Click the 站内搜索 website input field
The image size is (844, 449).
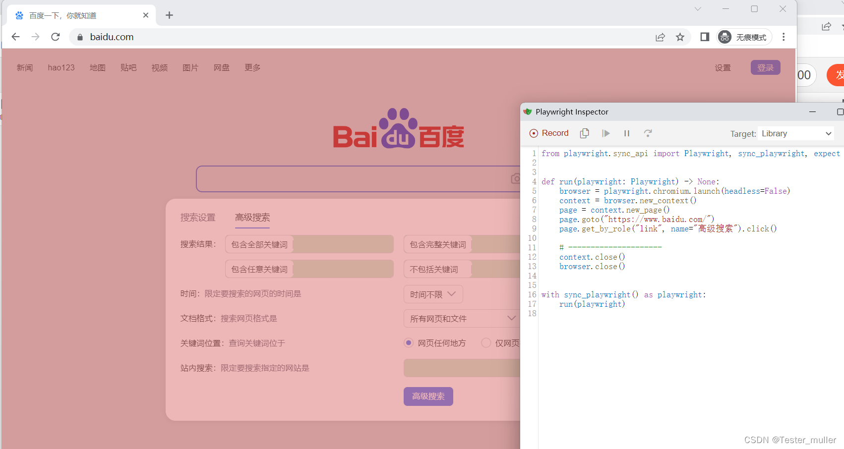coord(462,368)
